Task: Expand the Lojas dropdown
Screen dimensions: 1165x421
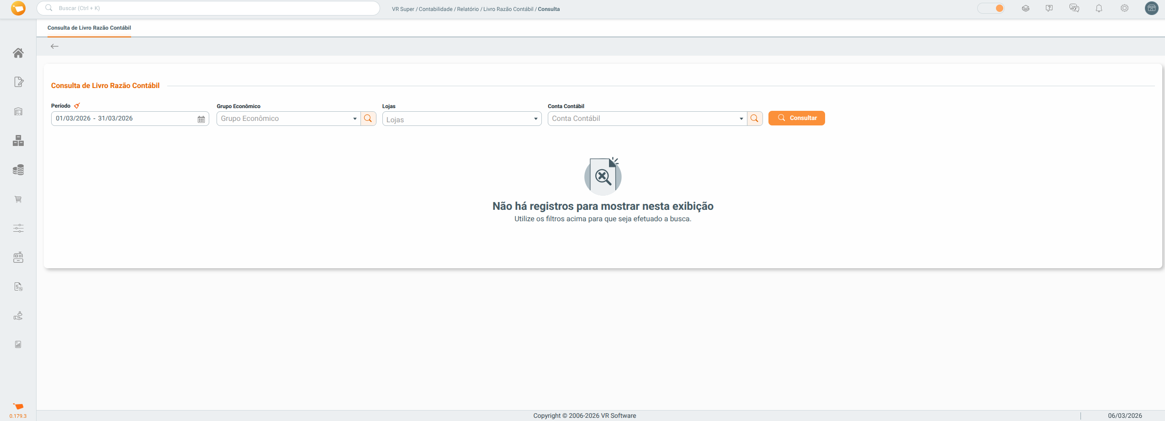Action: click(x=535, y=119)
